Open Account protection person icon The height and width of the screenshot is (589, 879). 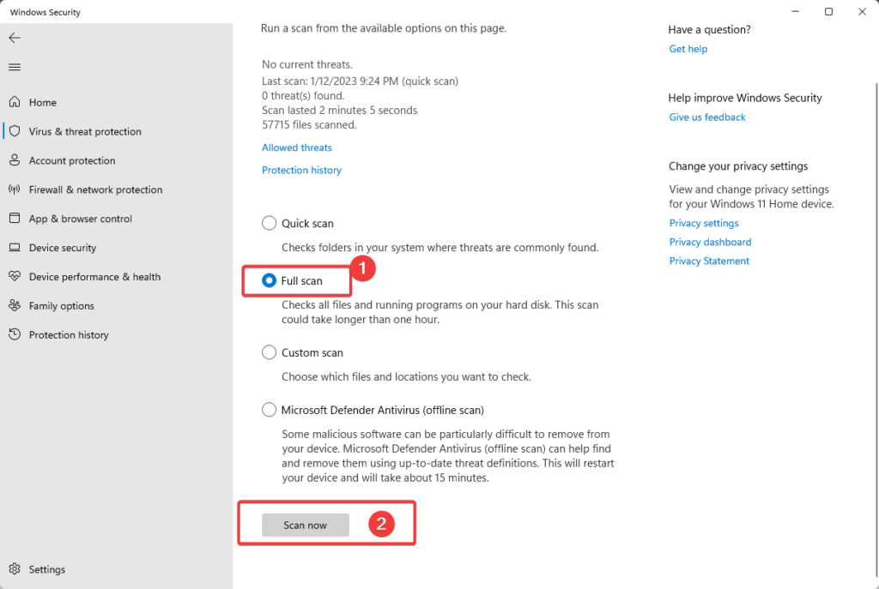point(15,160)
